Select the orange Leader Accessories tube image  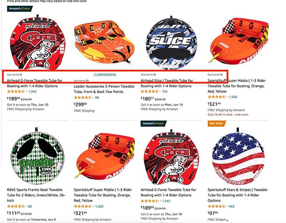coord(104,42)
